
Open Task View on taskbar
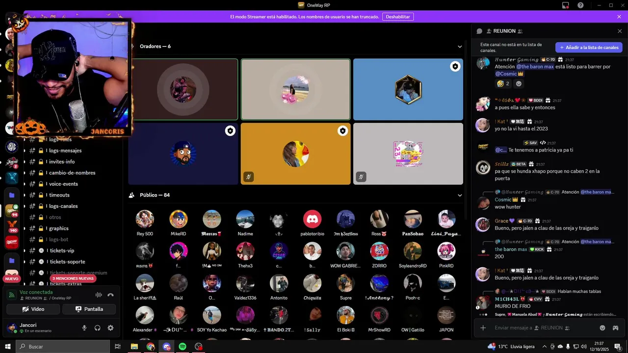click(118, 347)
